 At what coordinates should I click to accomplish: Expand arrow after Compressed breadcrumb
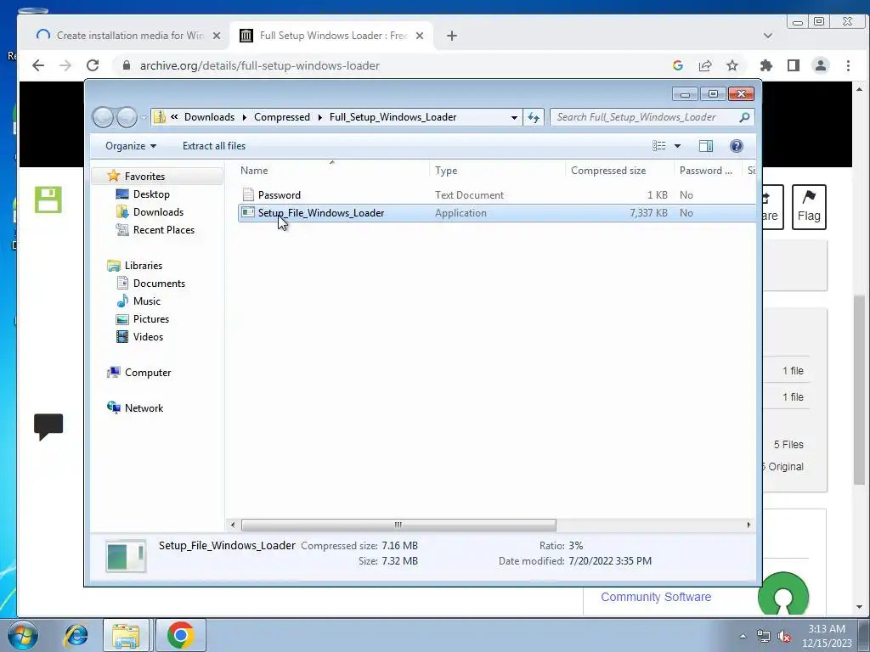319,117
